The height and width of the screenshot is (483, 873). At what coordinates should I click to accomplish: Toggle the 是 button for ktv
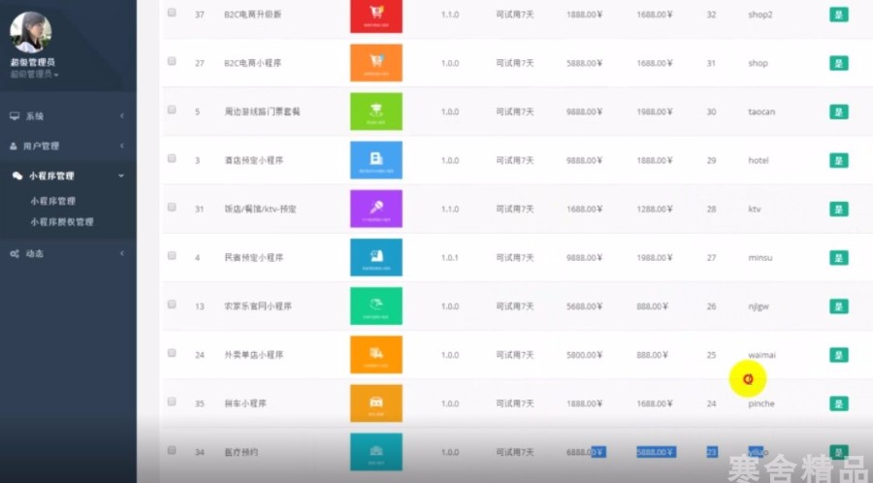(838, 209)
